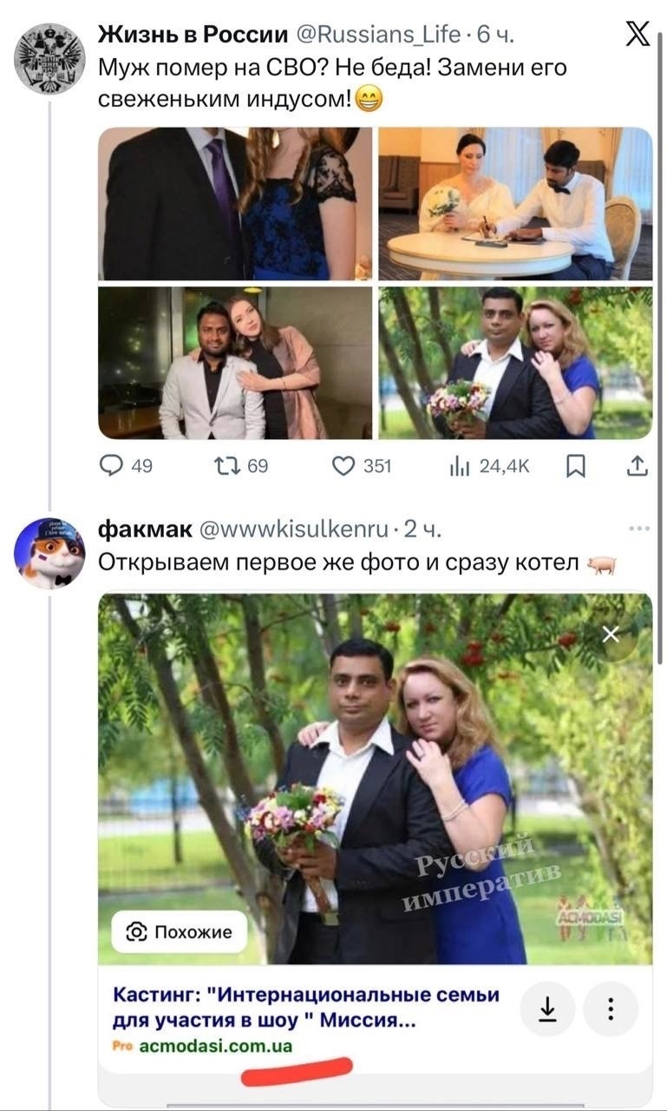Viewport: 667px width, 1111px height.
Task: Share the post via upload icon
Action: [637, 466]
